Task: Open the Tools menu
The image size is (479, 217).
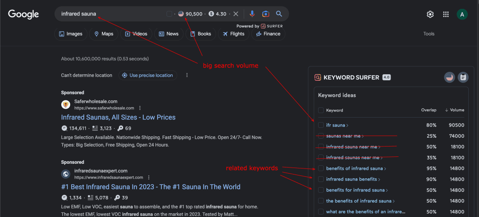Action: (x=428, y=34)
